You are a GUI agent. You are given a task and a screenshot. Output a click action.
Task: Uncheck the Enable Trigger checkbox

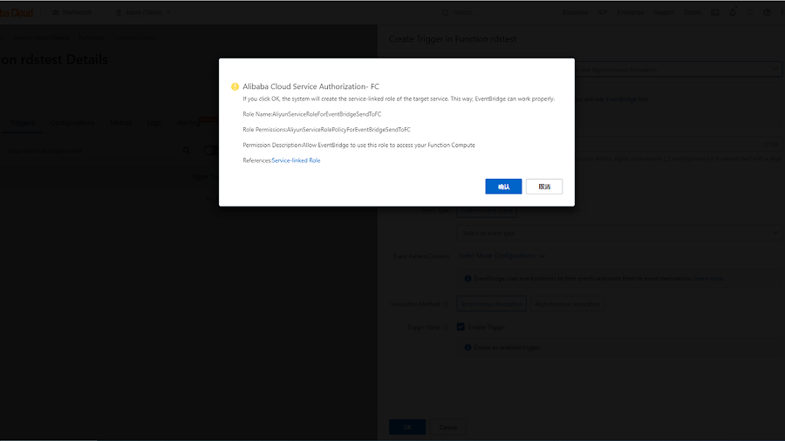click(x=461, y=327)
